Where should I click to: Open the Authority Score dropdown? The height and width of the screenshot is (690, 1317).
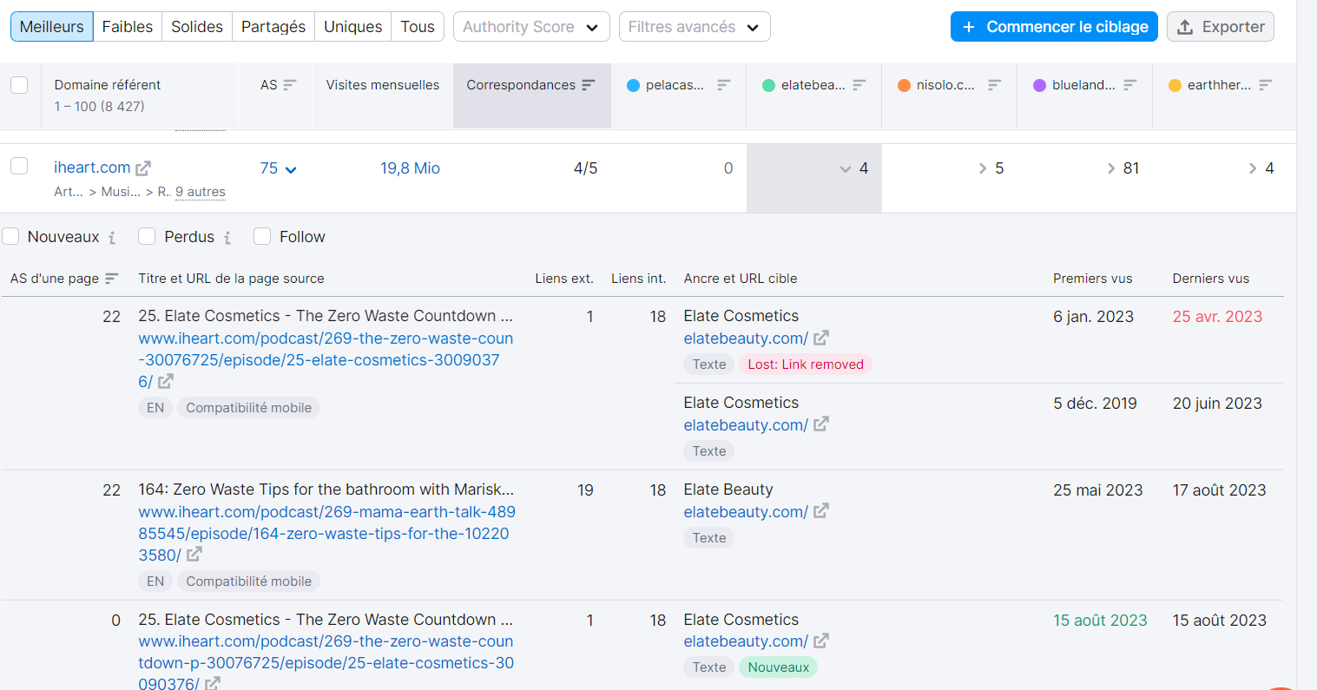[x=530, y=26]
